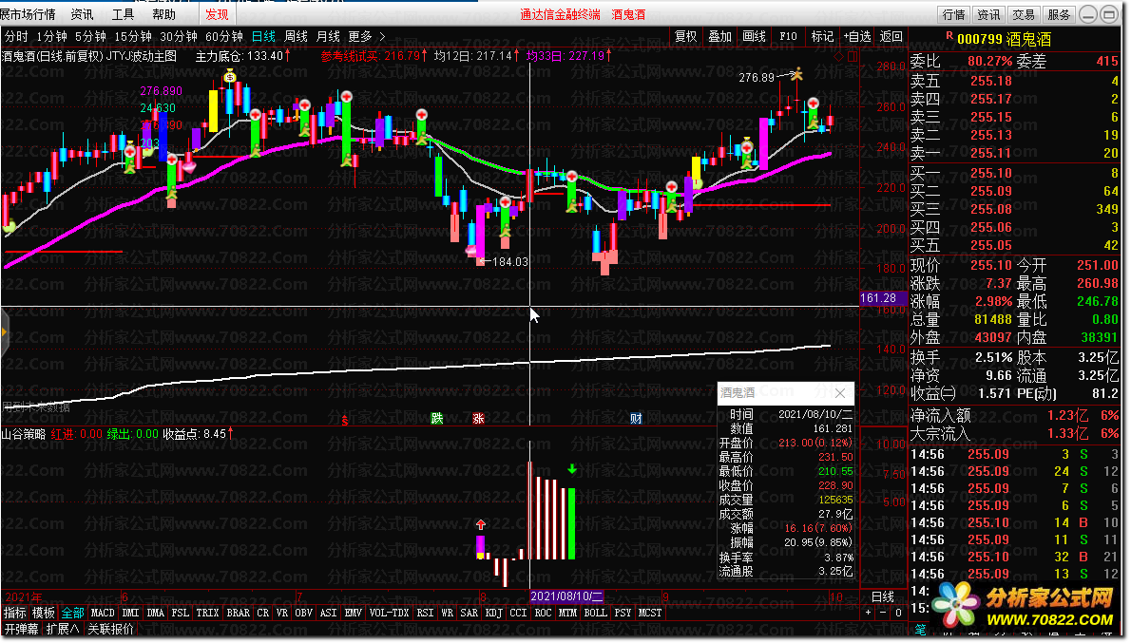Click the 000799 酒鬼酒 stock title
Screen dimensions: 1131x643
pyautogui.click(x=1004, y=39)
